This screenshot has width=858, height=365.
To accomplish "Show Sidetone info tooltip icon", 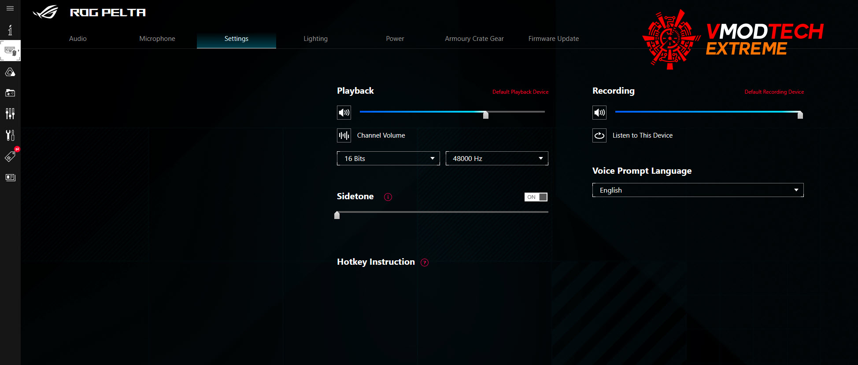I will point(388,197).
